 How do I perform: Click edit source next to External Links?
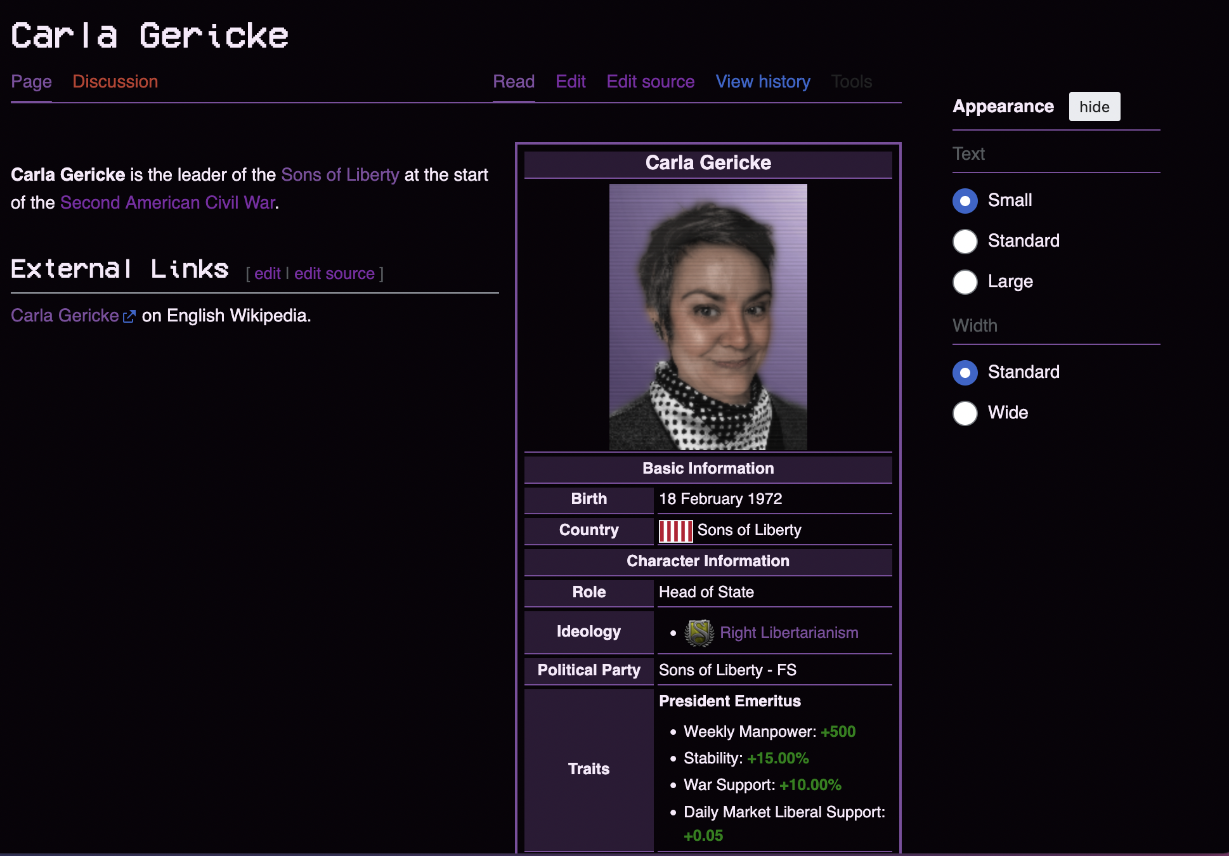pos(334,274)
